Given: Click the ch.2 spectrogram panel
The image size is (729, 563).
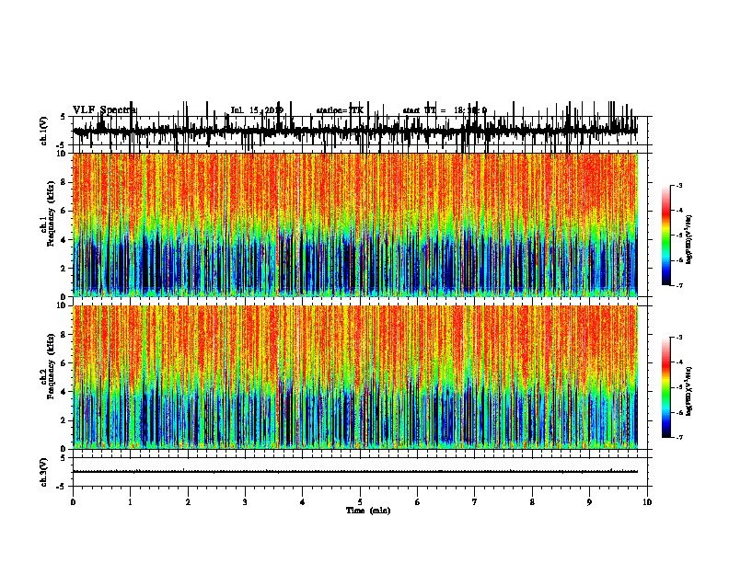Looking at the screenshot, I should point(355,377).
